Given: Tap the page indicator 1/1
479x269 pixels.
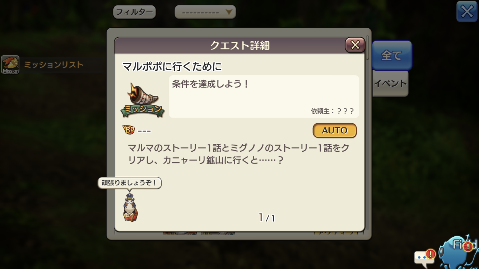Looking at the screenshot, I should pos(267,217).
